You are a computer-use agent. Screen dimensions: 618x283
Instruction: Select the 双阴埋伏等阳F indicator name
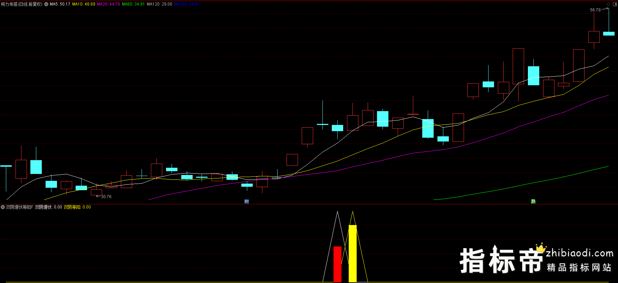tap(20, 207)
